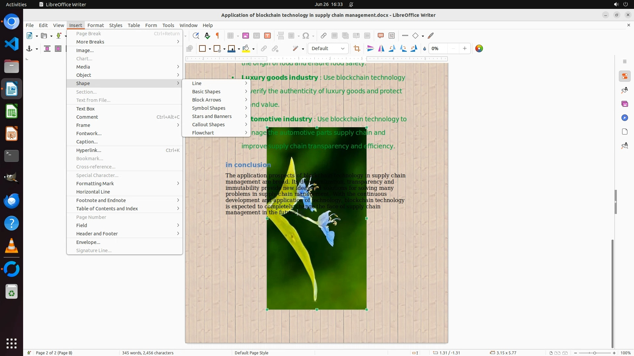Screen dimensions: 634x356
Task: Click Text Box menu entry
Action: point(86,109)
